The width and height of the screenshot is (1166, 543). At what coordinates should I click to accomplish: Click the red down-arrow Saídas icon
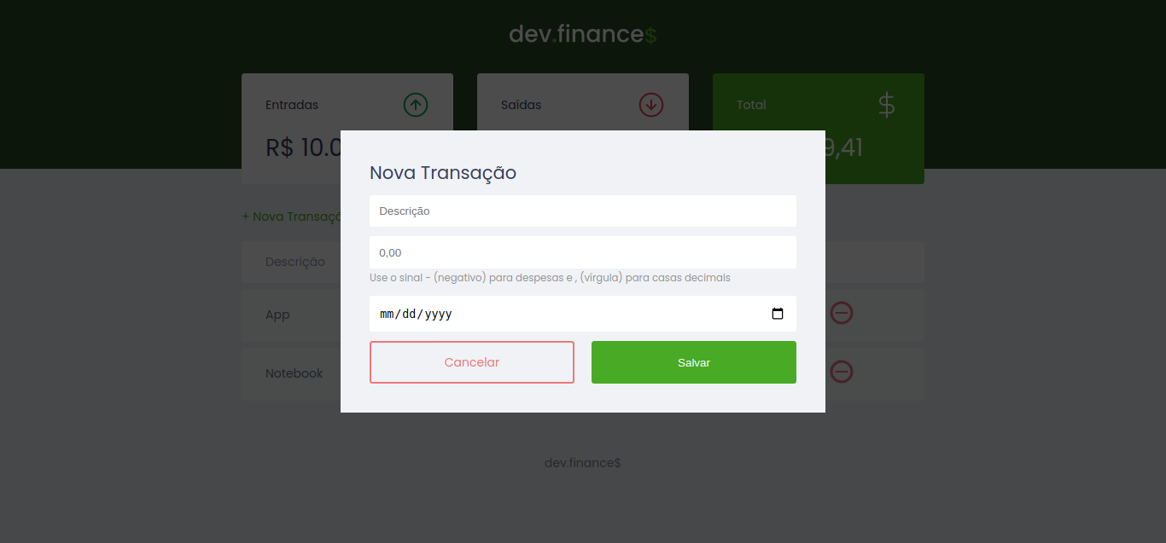pos(651,105)
